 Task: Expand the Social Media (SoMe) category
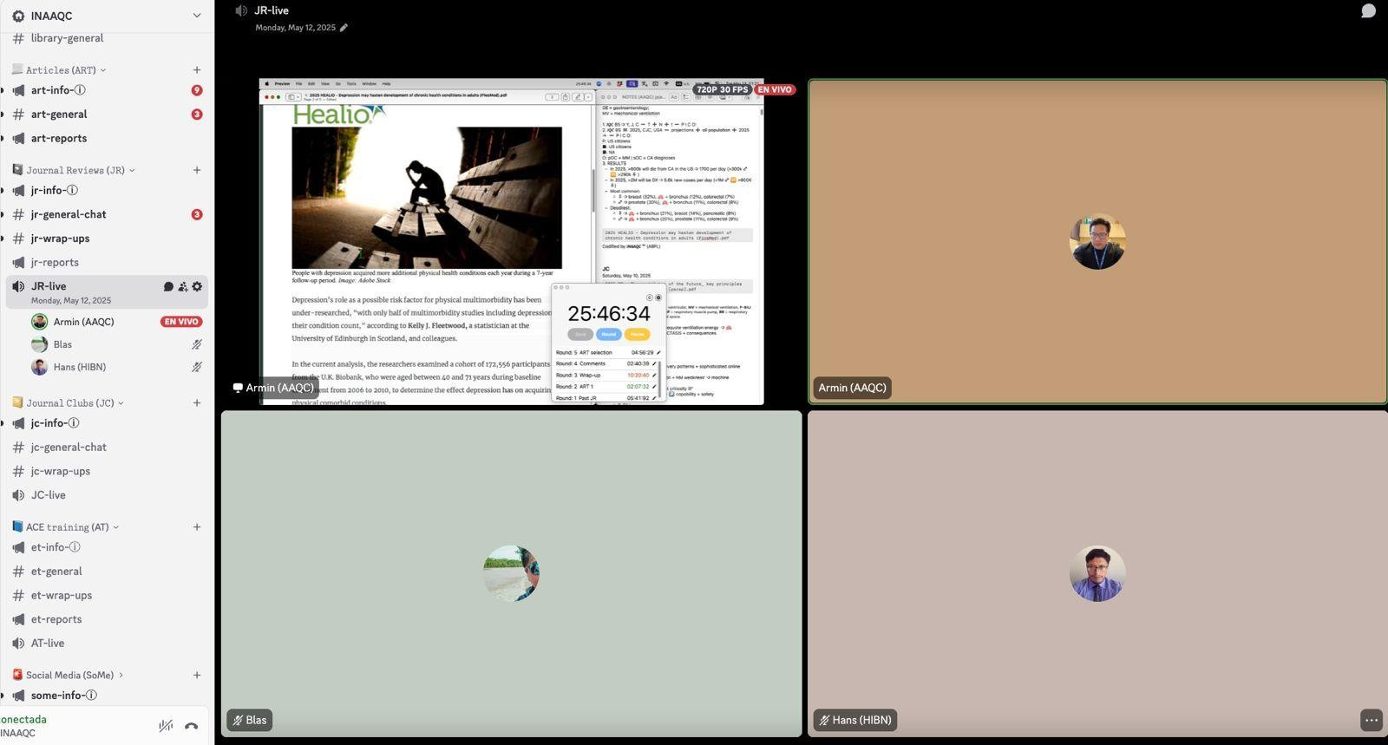pos(74,676)
